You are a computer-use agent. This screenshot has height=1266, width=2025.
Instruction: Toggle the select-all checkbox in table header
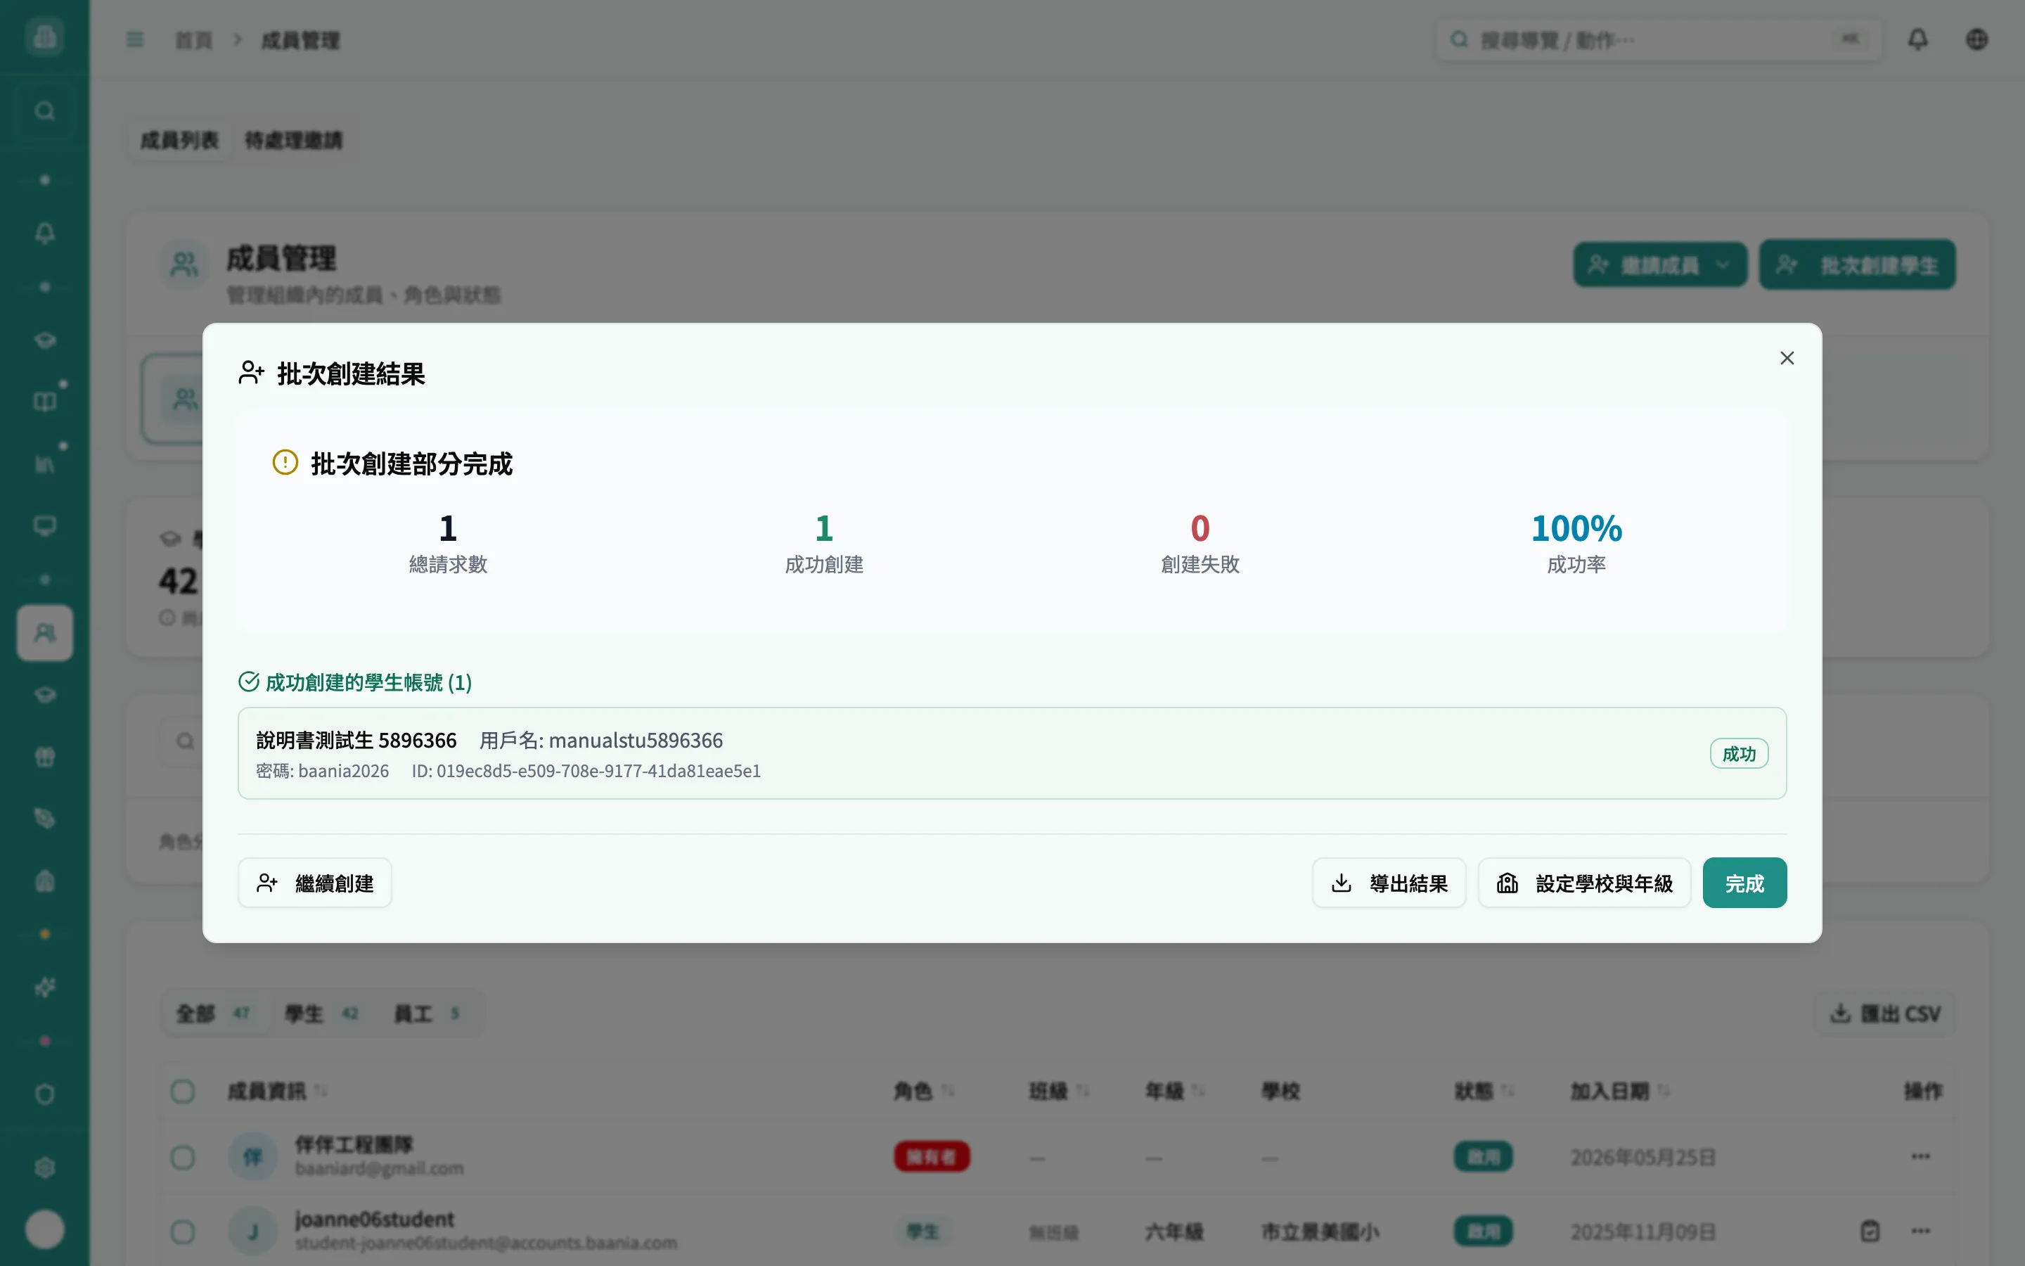coord(182,1091)
